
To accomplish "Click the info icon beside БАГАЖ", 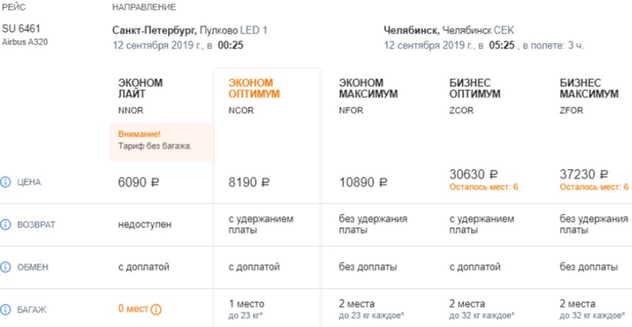I will (6, 310).
